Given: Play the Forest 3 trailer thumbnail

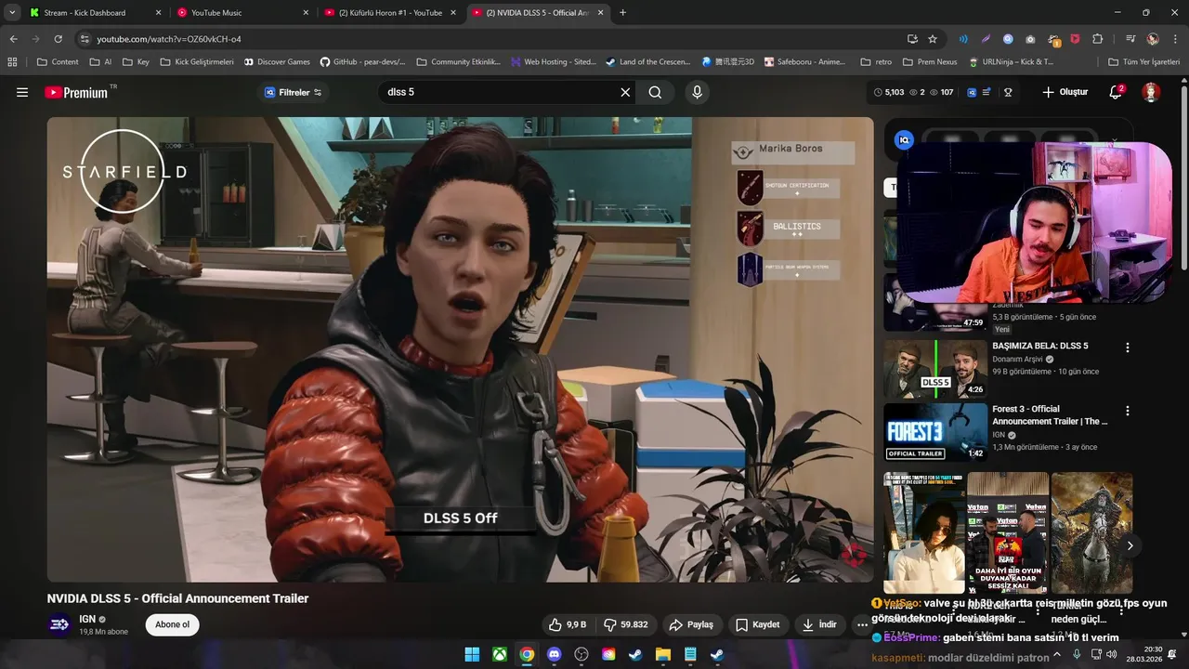Looking at the screenshot, I should click(x=935, y=432).
